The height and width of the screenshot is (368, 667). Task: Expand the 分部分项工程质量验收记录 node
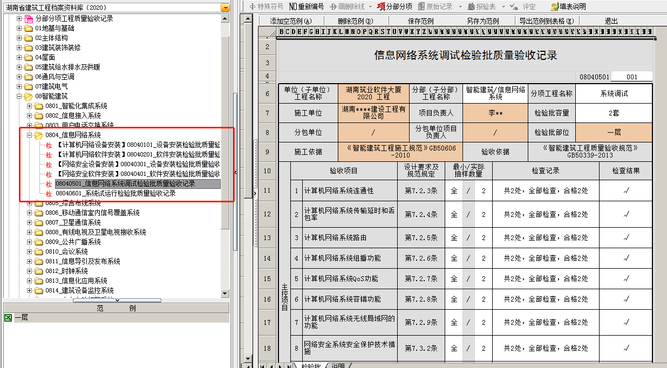click(19, 18)
